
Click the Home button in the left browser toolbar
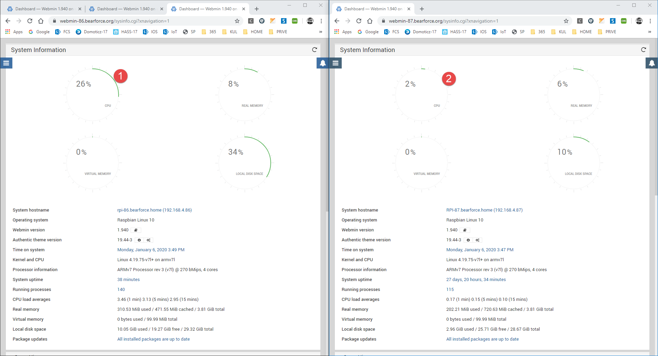pyautogui.click(x=41, y=21)
